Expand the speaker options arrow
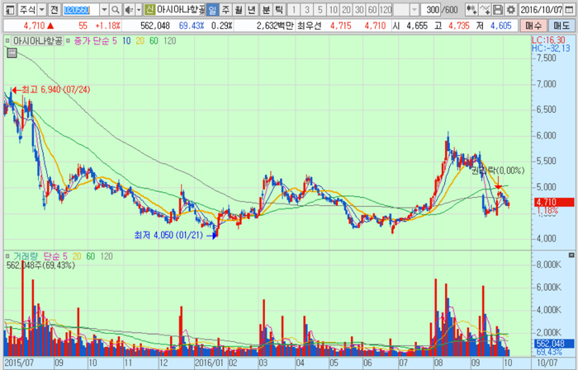This screenshot has width=578, height=370. 138,10
